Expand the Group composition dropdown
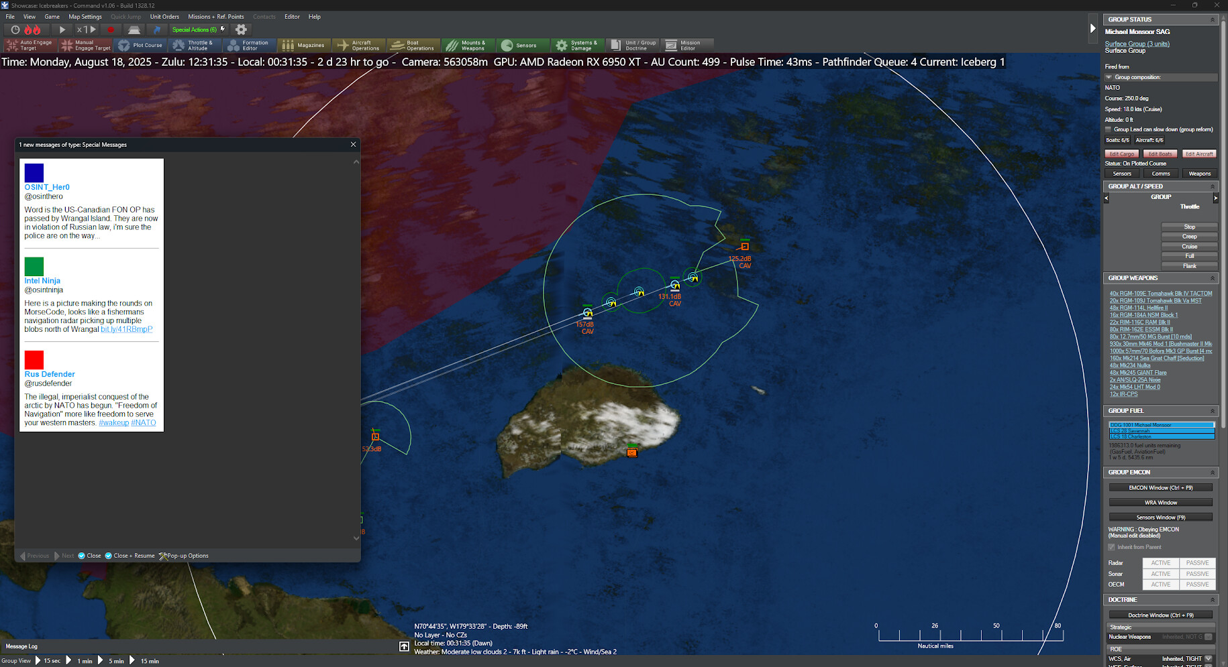 1108,76
